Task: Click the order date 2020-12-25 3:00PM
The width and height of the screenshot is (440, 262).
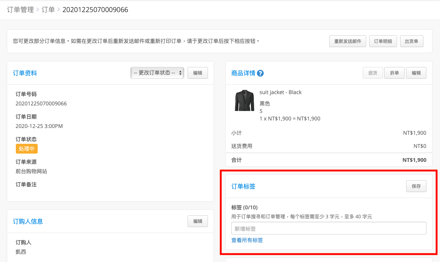Action: (39, 126)
